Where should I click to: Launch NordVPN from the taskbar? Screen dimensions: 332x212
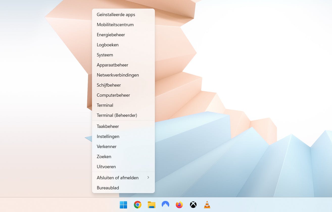click(165, 205)
